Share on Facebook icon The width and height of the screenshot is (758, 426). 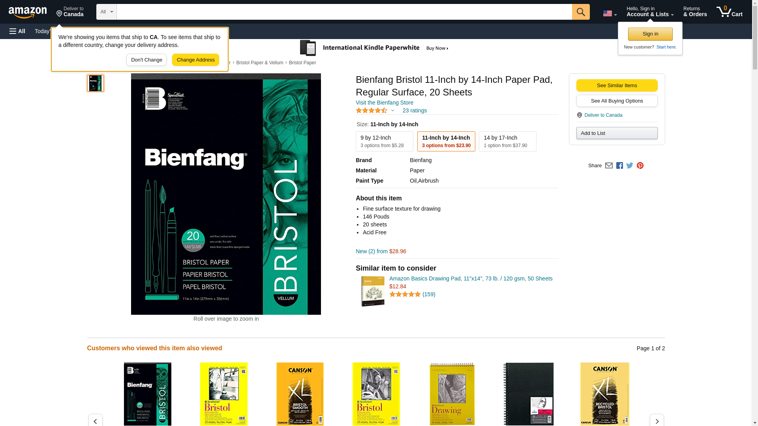(619, 166)
